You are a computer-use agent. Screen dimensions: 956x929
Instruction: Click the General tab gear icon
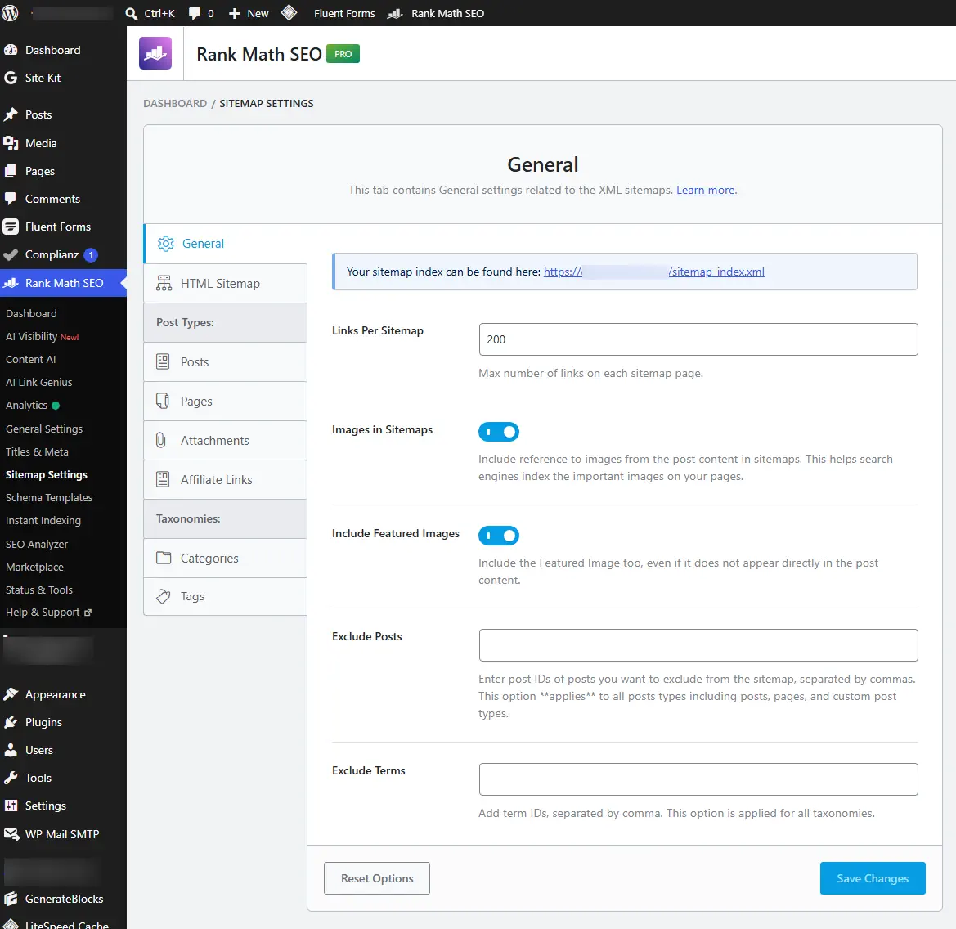pos(166,244)
